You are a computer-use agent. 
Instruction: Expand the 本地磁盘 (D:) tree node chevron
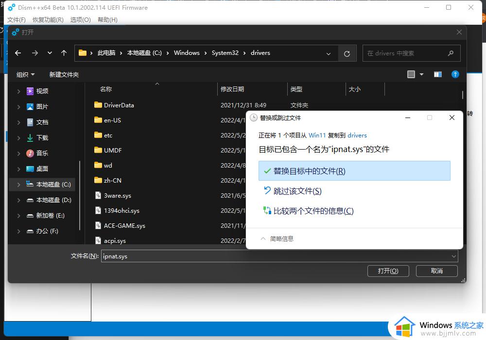coord(18,200)
